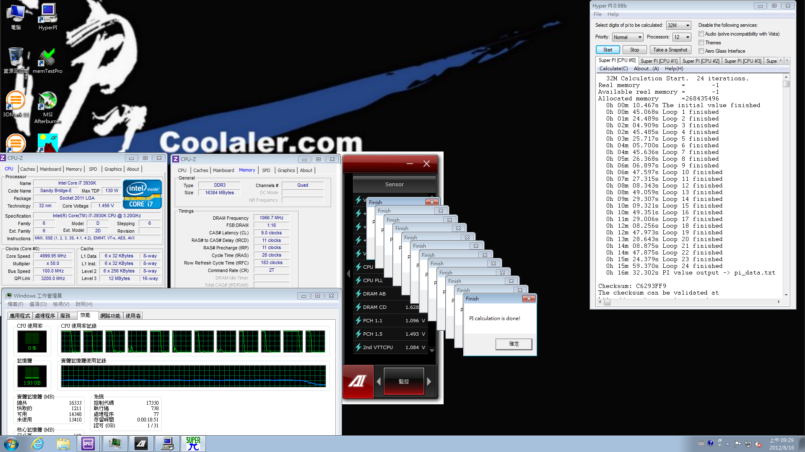Open the Windows Start menu orb
The height and width of the screenshot is (452, 805).
[x=11, y=444]
